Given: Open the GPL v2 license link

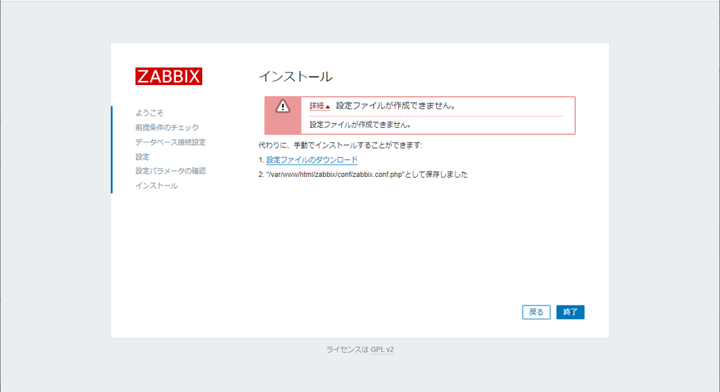Looking at the screenshot, I should click(382, 349).
